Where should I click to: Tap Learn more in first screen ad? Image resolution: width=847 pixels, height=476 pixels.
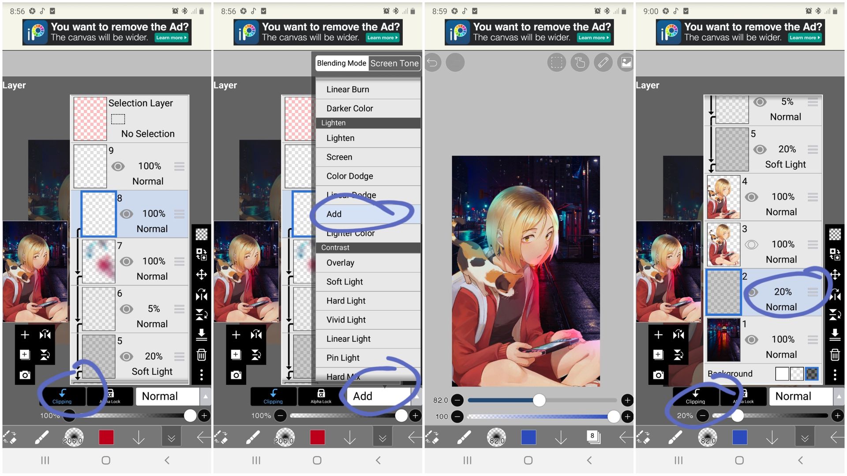[x=172, y=38]
